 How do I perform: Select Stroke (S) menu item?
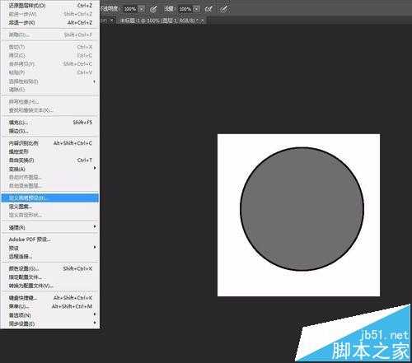[49, 131]
